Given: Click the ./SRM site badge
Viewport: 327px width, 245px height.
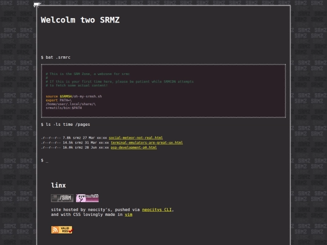Looking at the screenshot, I should click(62, 198).
